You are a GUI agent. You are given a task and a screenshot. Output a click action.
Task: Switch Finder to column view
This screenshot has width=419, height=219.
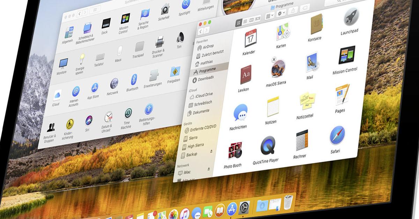[x=252, y=20]
